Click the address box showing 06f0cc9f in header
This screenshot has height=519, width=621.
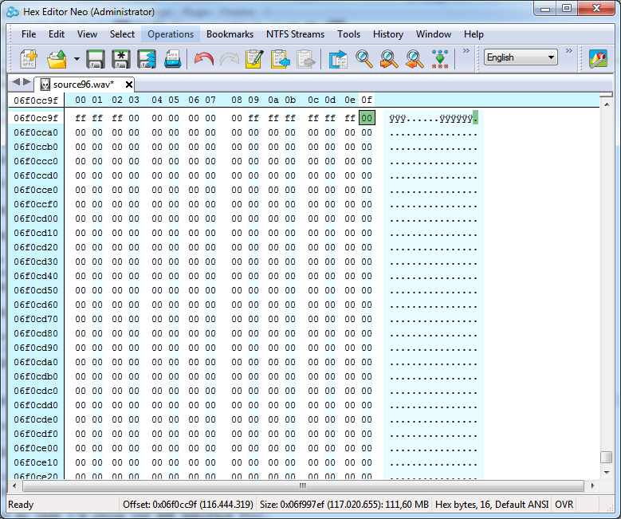[36, 100]
